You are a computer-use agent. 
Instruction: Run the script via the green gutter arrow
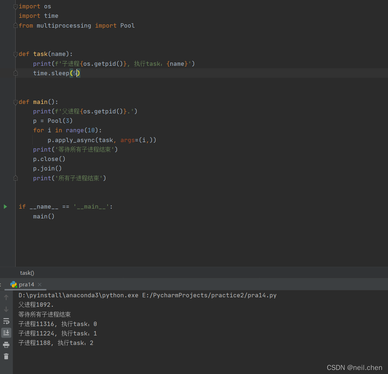(5, 206)
